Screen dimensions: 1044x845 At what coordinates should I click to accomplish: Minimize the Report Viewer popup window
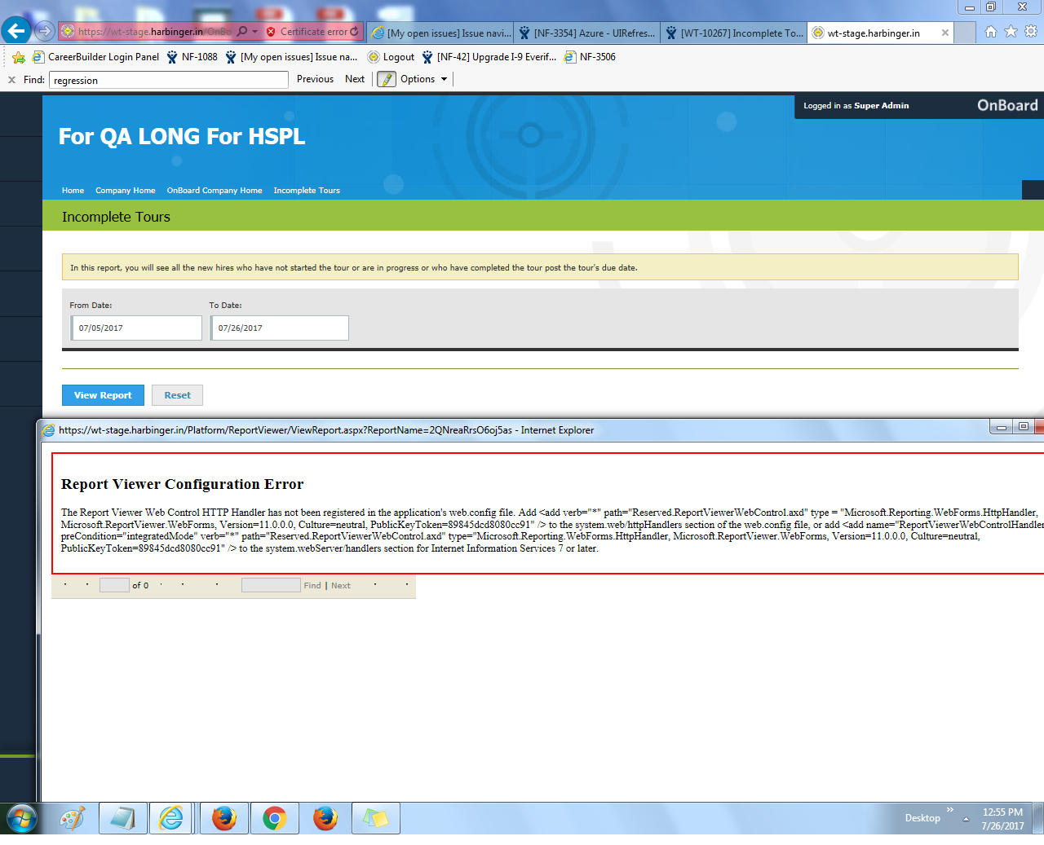[1001, 427]
